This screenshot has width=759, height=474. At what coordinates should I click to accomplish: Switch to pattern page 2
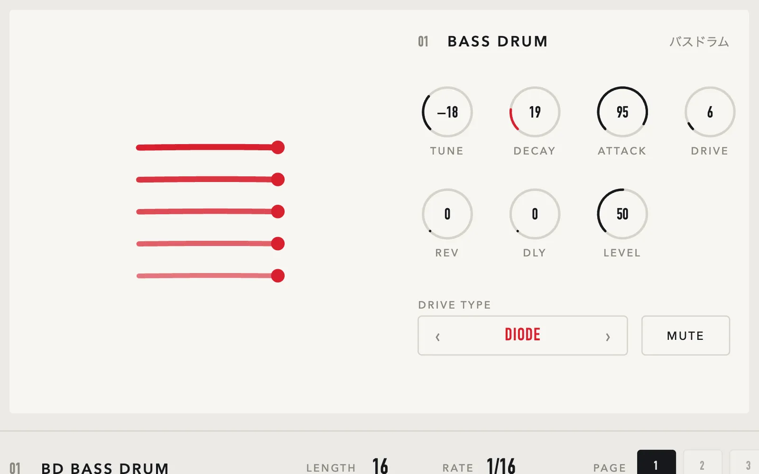(x=702, y=463)
